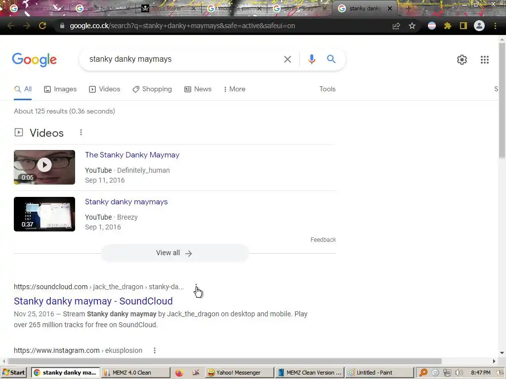The width and height of the screenshot is (506, 379).
Task: Open options for the Videos section
Action: click(81, 132)
